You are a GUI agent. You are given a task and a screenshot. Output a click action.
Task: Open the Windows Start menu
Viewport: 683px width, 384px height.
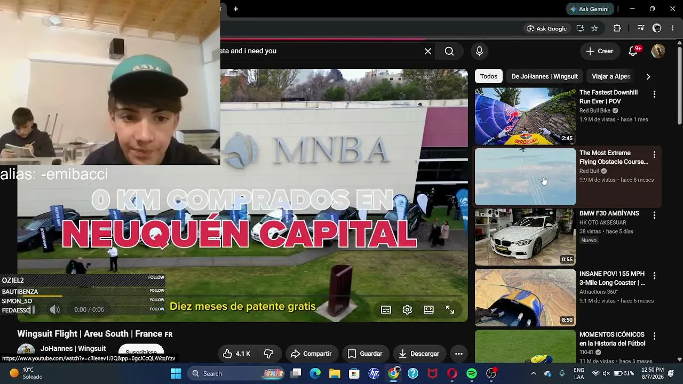point(176,373)
